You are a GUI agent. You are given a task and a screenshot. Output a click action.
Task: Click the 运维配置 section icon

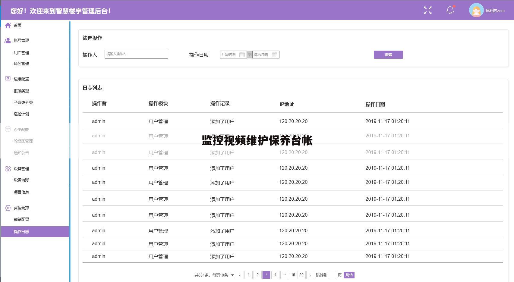click(8, 79)
